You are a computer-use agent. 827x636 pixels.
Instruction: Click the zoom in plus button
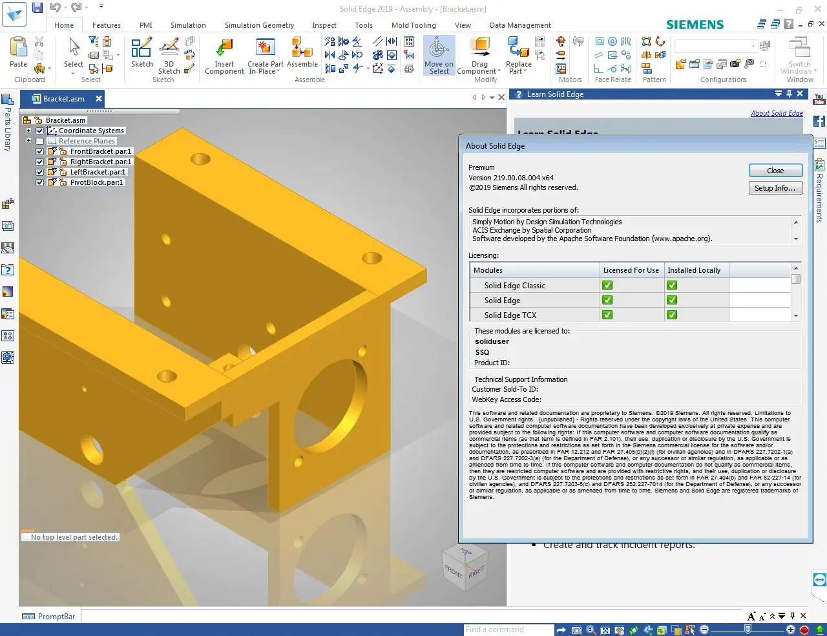(x=790, y=630)
